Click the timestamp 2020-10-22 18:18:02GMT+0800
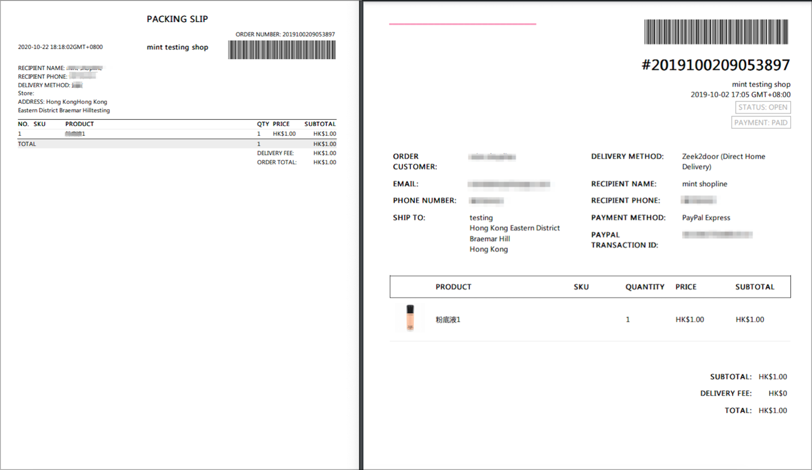 pyautogui.click(x=60, y=46)
